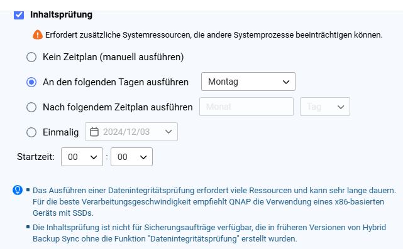The image size is (403, 249).
Task: Select Kein Zeitplan (manuell ausführen) option
Action: point(31,57)
